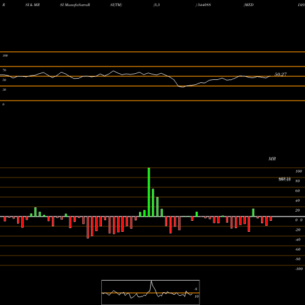This screenshot has height=305, width=305.
Task: Click the MR axis label -40
Action: [x=298, y=240]
